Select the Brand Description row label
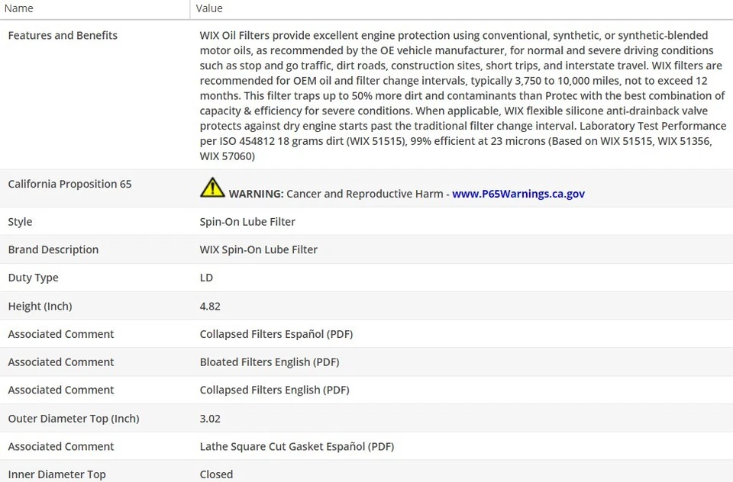Viewport: 733px width, 482px height. [53, 249]
